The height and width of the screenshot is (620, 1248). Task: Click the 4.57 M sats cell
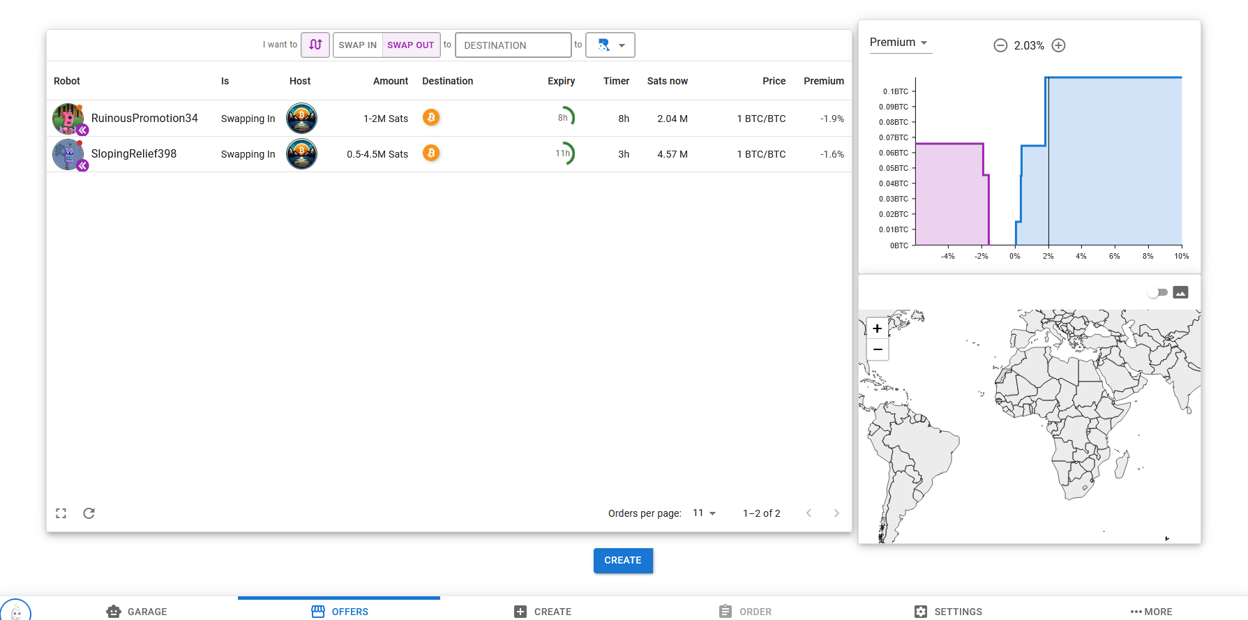672,154
